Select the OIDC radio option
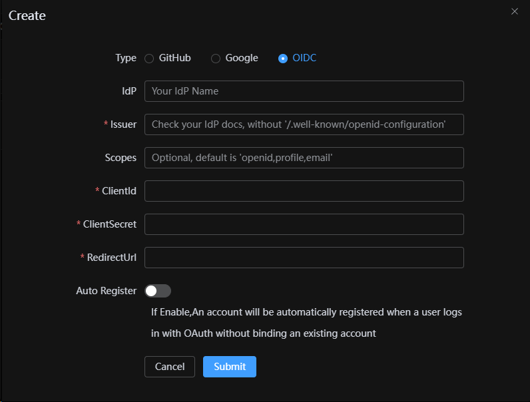 pyautogui.click(x=283, y=59)
